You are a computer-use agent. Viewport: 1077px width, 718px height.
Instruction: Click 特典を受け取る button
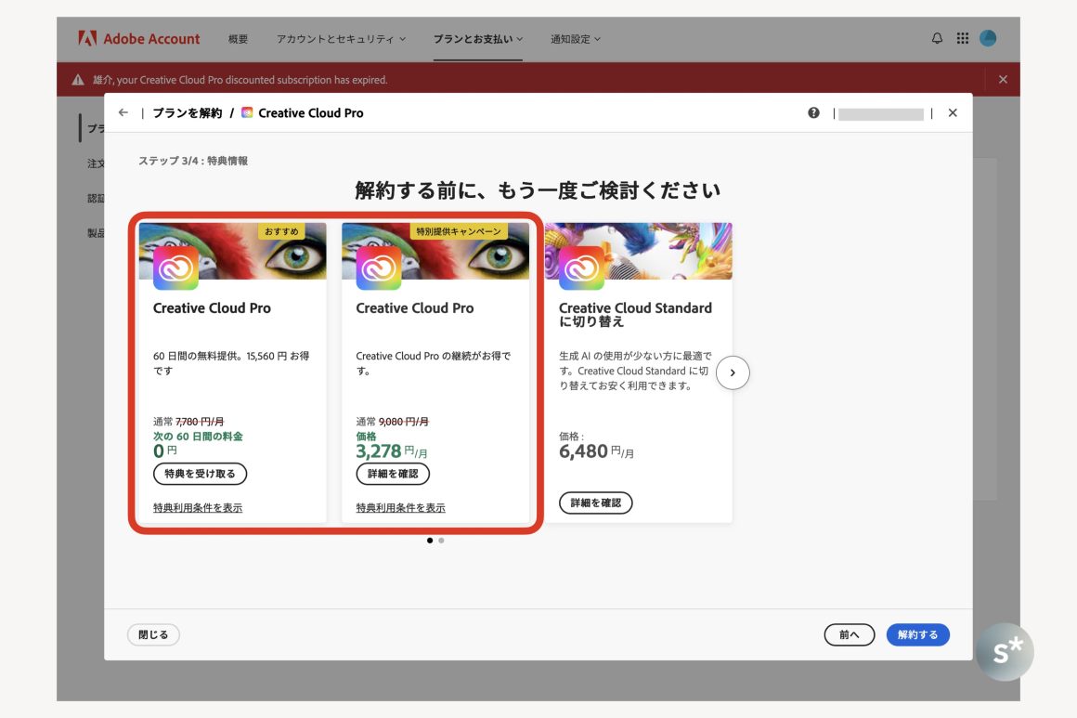[x=200, y=474]
